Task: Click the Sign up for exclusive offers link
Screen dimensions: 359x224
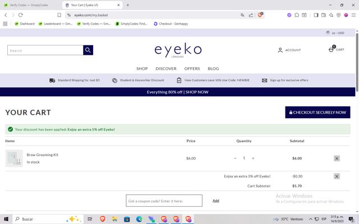Action: pos(289,80)
